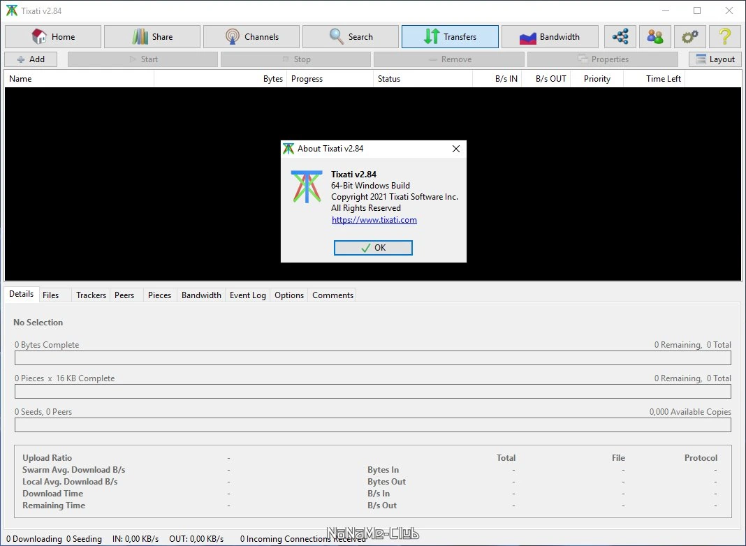Click the 'No Selection' label
This screenshot has width=746, height=546.
click(38, 323)
